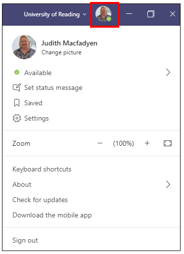Select Download the mobile app
This screenshot has height=254, width=184.
coord(52,215)
